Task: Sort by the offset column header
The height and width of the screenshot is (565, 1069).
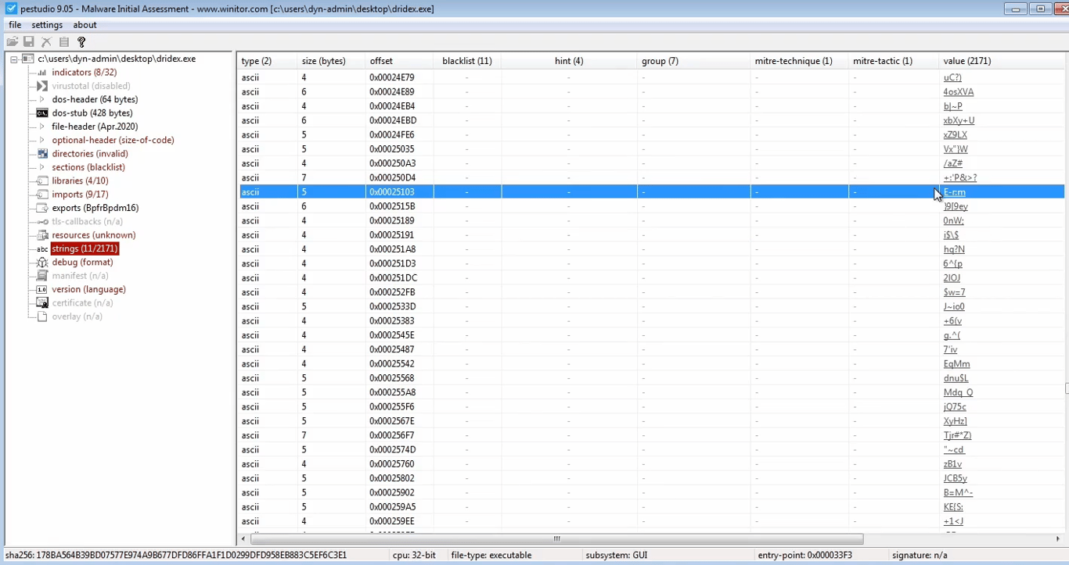Action: tap(399, 61)
